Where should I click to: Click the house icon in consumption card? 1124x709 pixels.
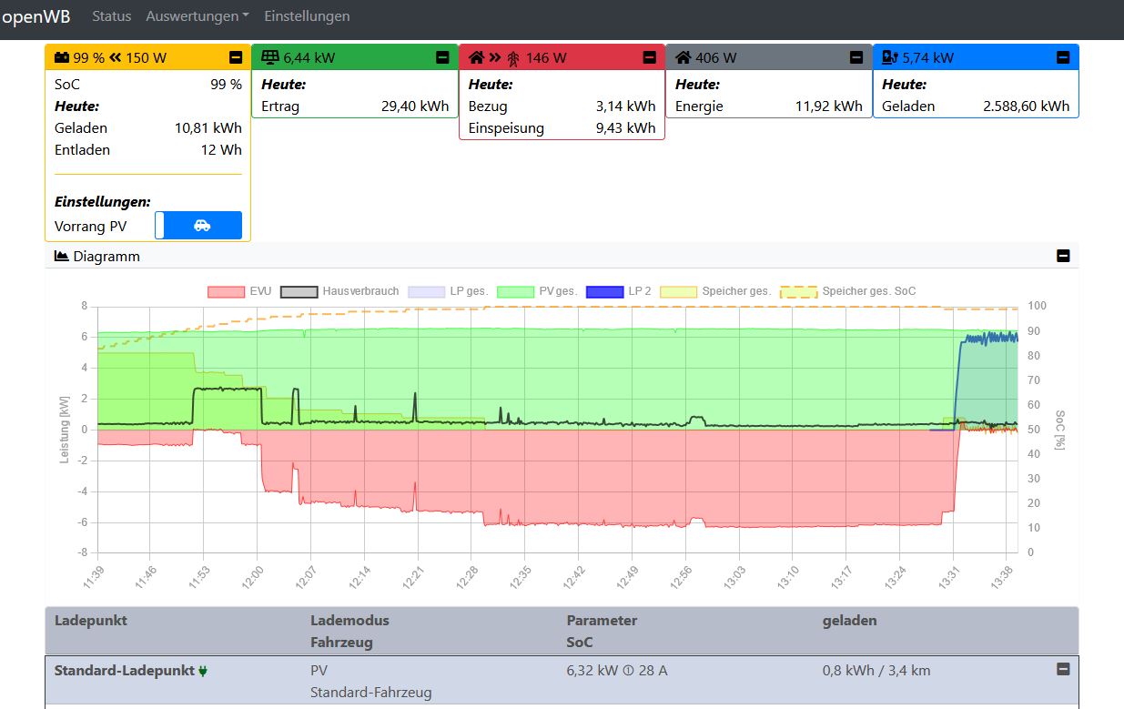pyautogui.click(x=684, y=57)
